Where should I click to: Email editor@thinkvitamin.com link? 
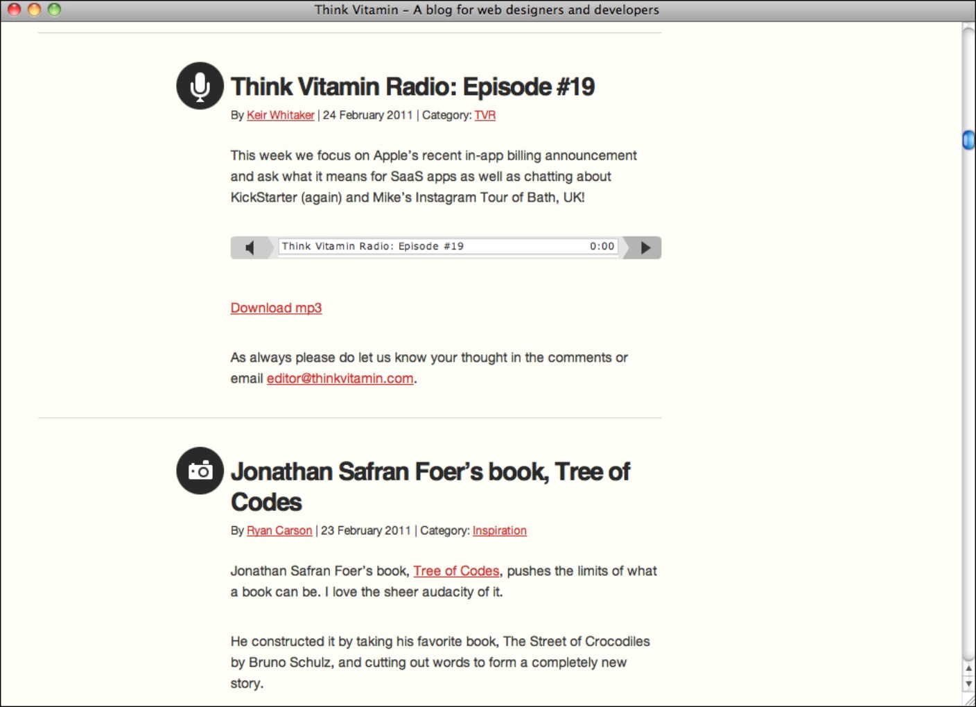click(x=340, y=378)
